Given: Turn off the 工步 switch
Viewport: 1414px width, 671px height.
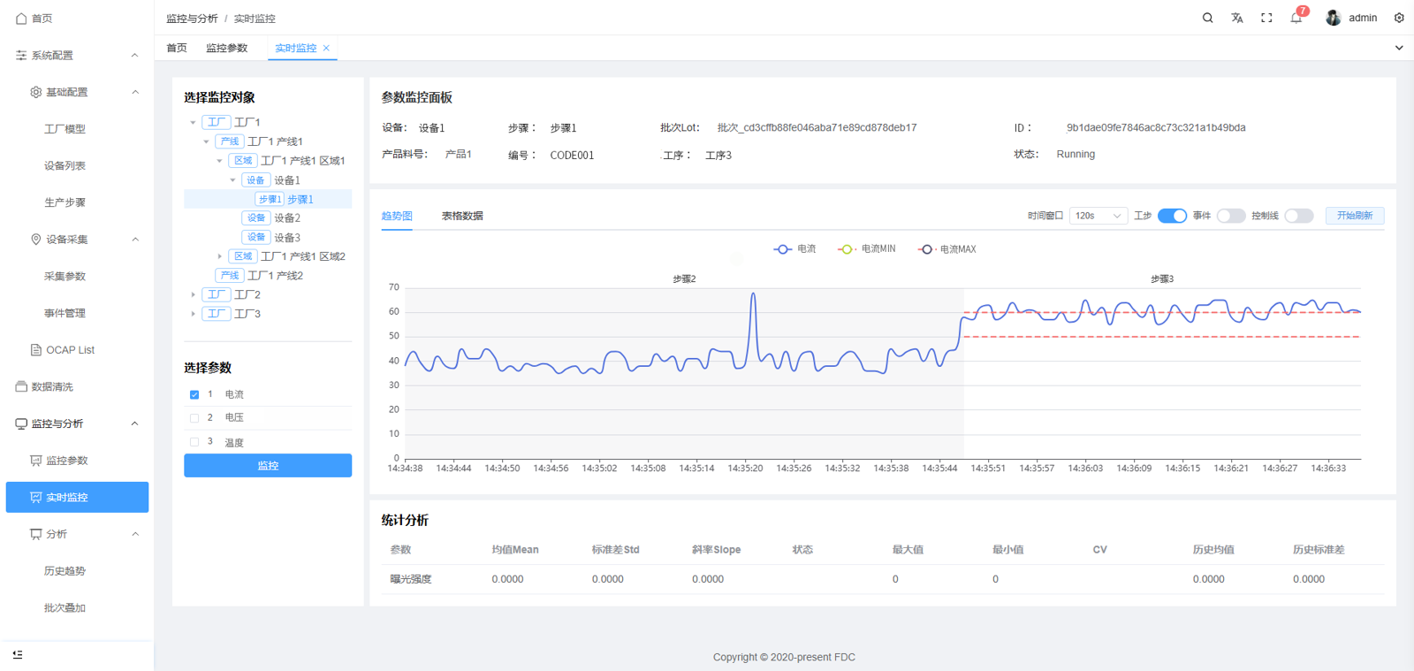Looking at the screenshot, I should click(1172, 216).
